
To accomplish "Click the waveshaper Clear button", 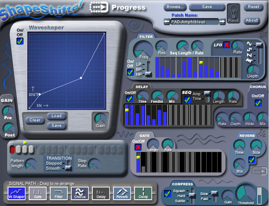I will [35, 120].
